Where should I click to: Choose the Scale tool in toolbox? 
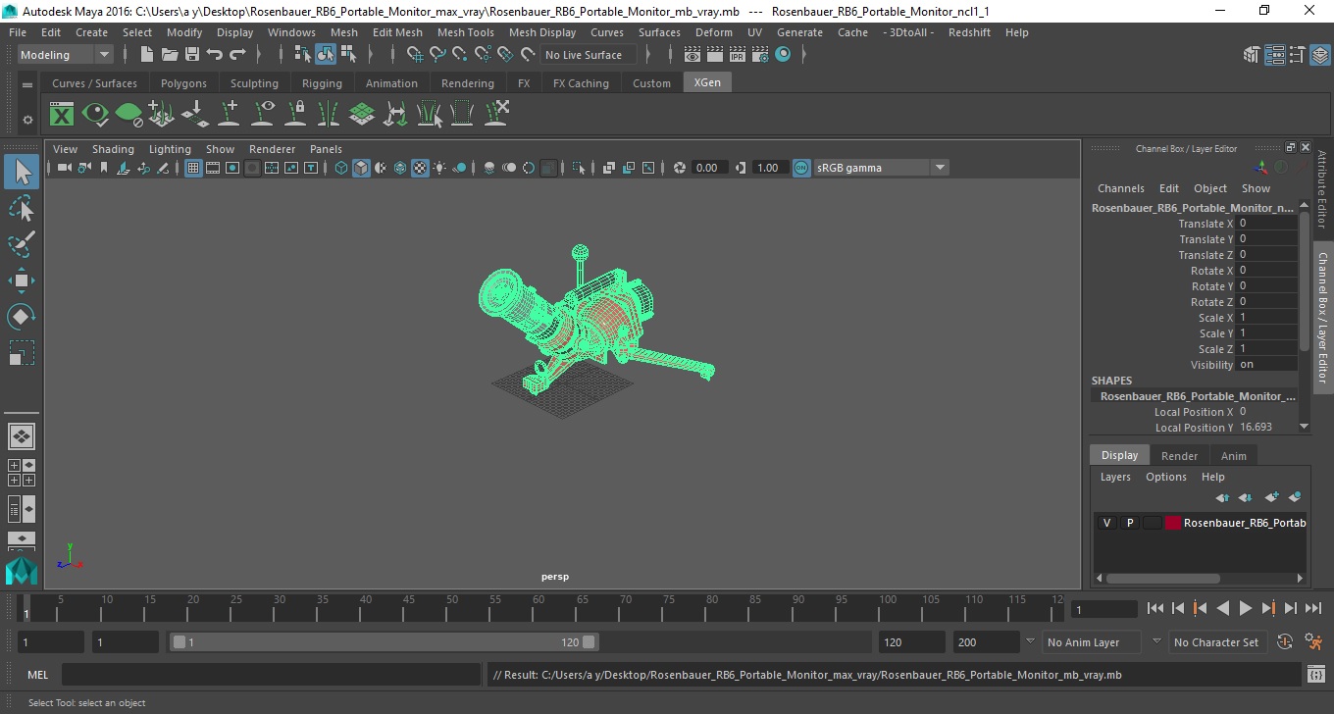click(x=22, y=352)
